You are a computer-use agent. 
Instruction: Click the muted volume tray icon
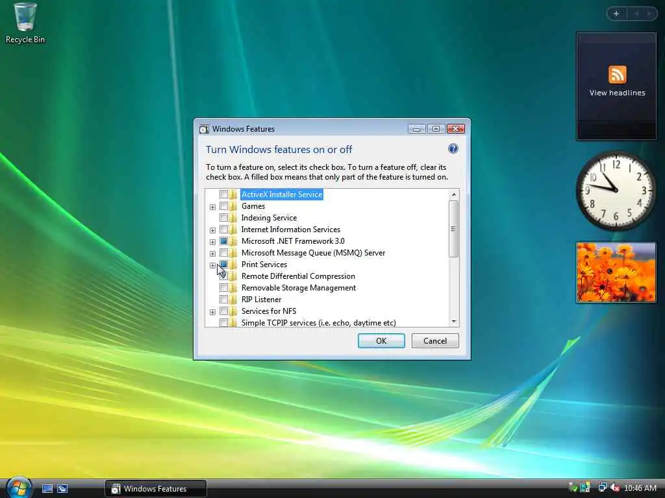pos(614,488)
